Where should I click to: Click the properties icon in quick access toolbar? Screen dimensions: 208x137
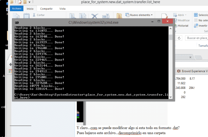click(x=20, y=2)
